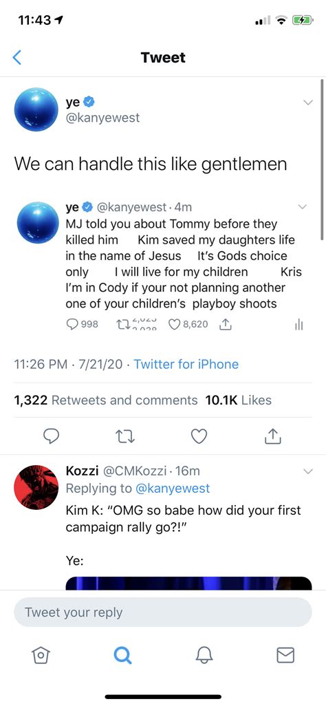
Task: Expand options chevron on main ye tweet
Action: (308, 103)
